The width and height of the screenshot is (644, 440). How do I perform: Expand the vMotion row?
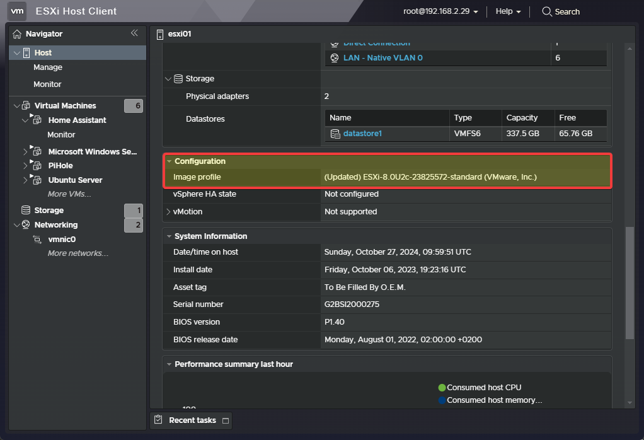168,212
